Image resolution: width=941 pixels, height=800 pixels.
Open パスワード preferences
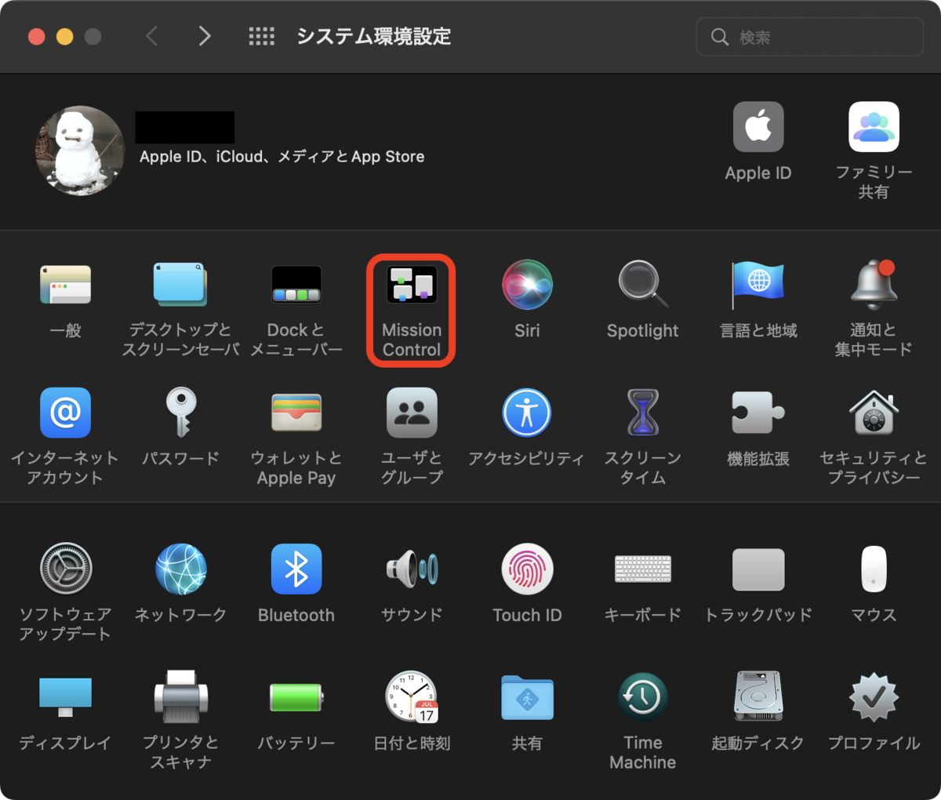point(180,413)
